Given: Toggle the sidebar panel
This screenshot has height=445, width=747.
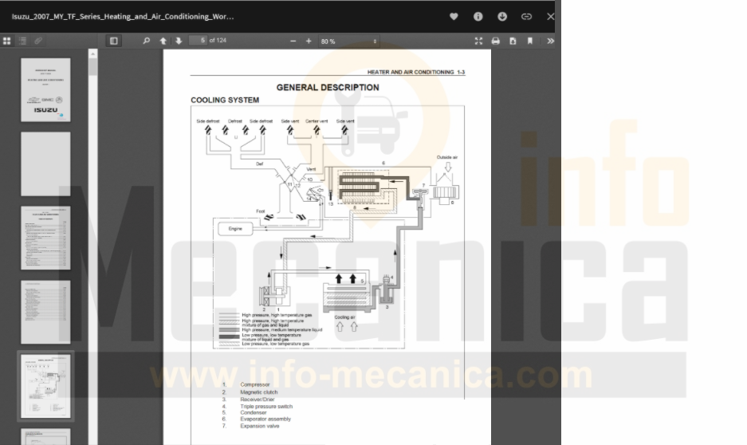Looking at the screenshot, I should (114, 41).
